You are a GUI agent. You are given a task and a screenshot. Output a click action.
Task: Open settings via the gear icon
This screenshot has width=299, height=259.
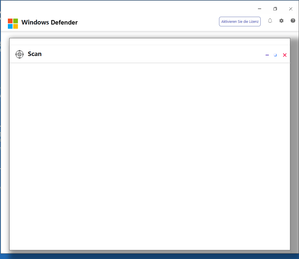(x=282, y=21)
